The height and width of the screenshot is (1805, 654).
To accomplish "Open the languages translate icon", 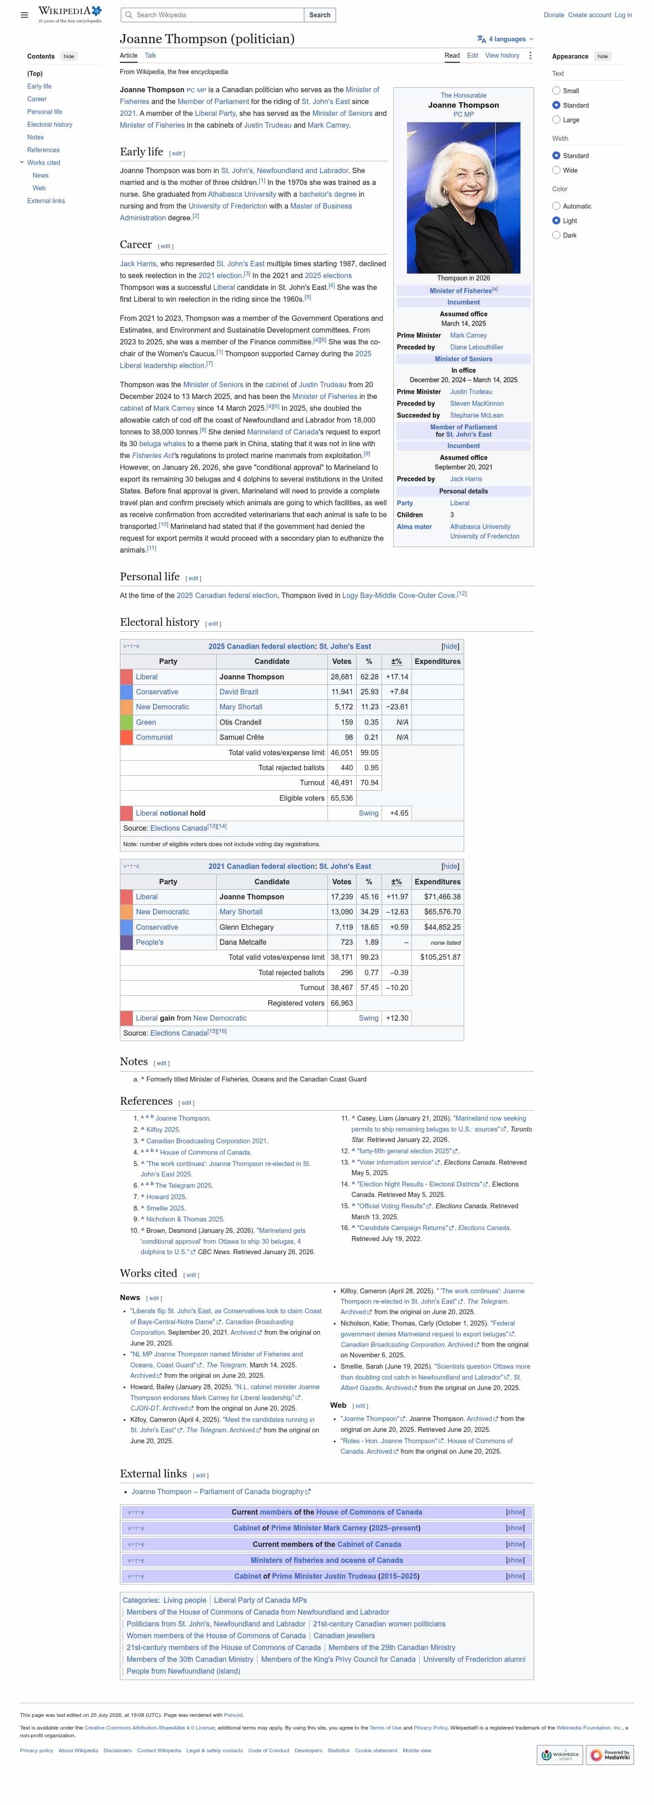I will click(481, 39).
